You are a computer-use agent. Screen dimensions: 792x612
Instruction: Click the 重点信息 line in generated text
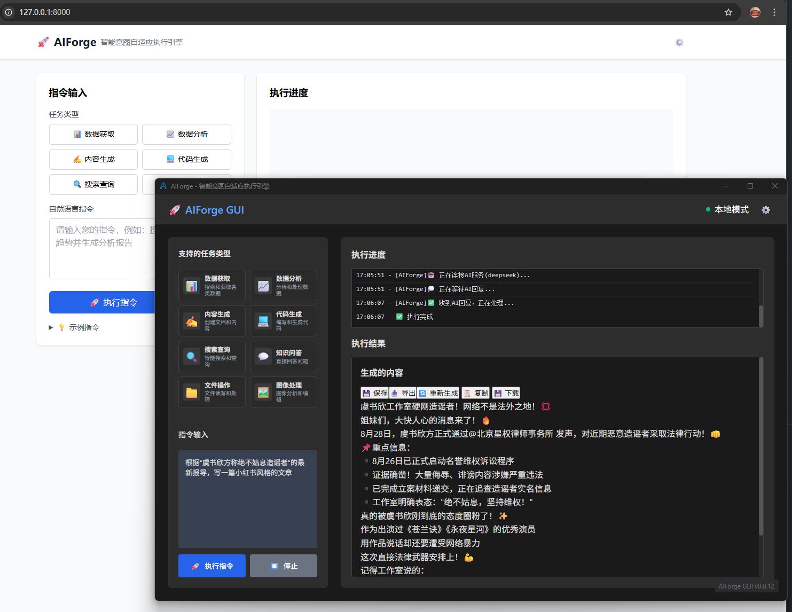(386, 448)
